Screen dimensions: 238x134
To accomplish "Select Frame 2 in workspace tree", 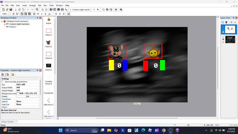I will tap(13, 27).
